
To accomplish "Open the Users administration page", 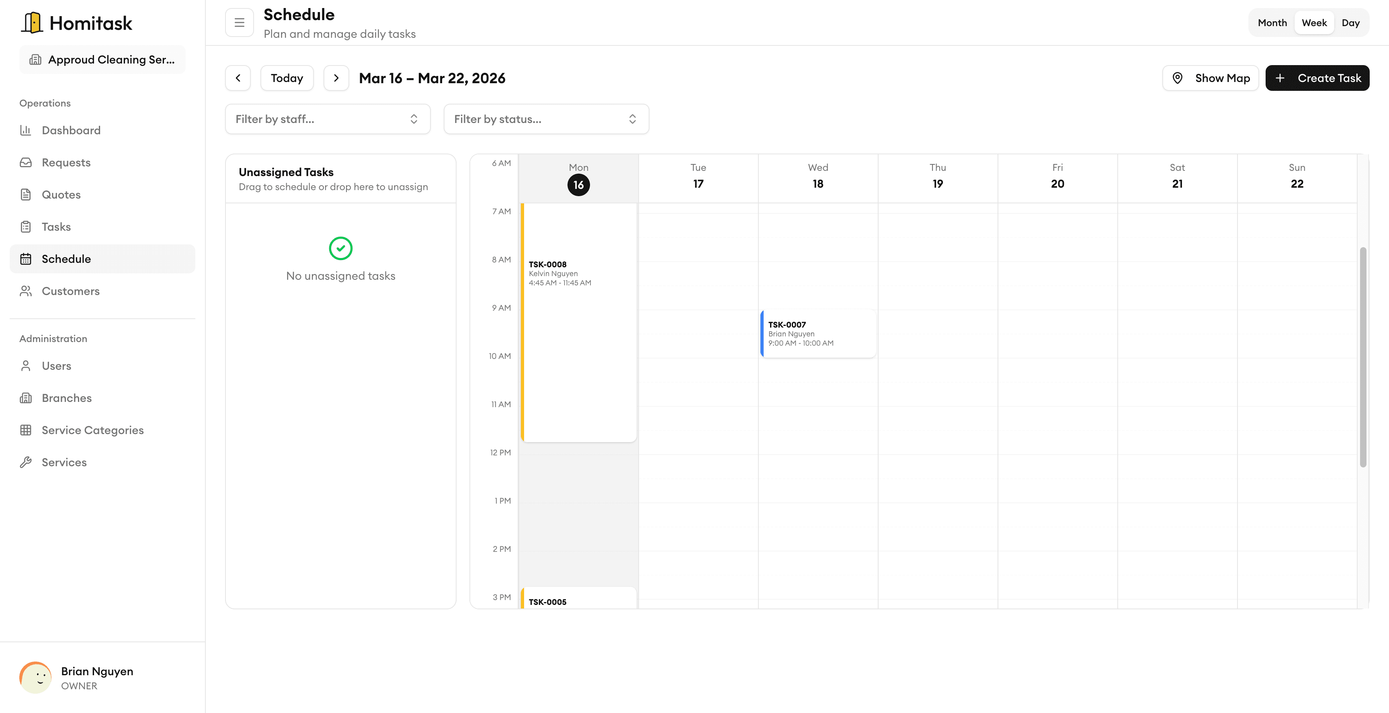I will click(56, 366).
